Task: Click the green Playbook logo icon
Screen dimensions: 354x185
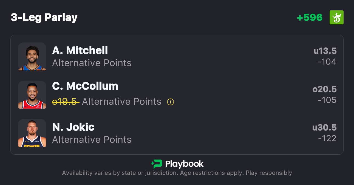Action: pyautogui.click(x=157, y=164)
